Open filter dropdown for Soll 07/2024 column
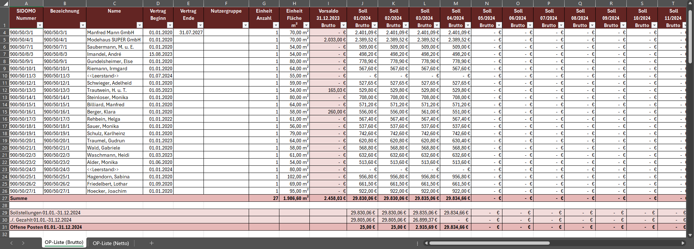694x249 pixels. tap(561, 25)
